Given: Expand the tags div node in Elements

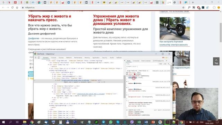Looking at the screenshot, I should pyautogui.click(x=52, y=92).
